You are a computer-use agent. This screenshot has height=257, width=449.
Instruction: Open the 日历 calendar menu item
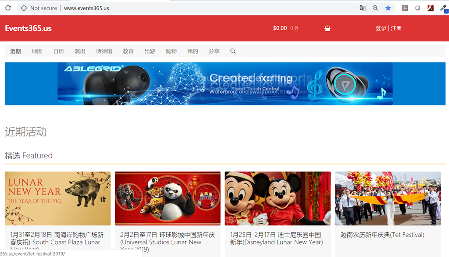pos(58,51)
